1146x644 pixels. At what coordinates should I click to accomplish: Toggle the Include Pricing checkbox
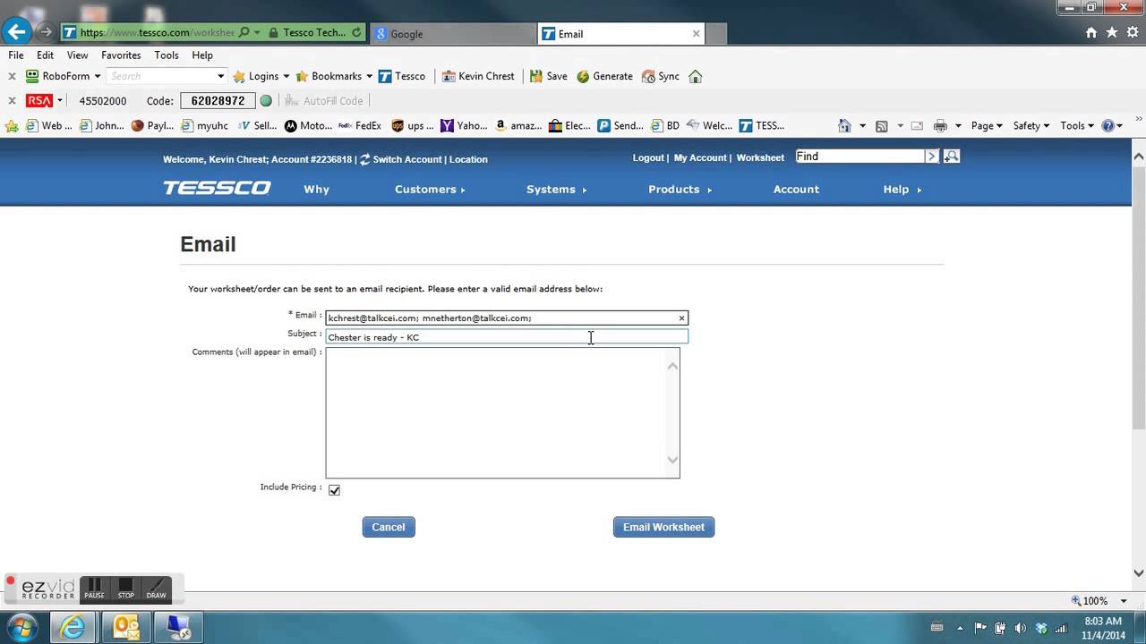334,490
